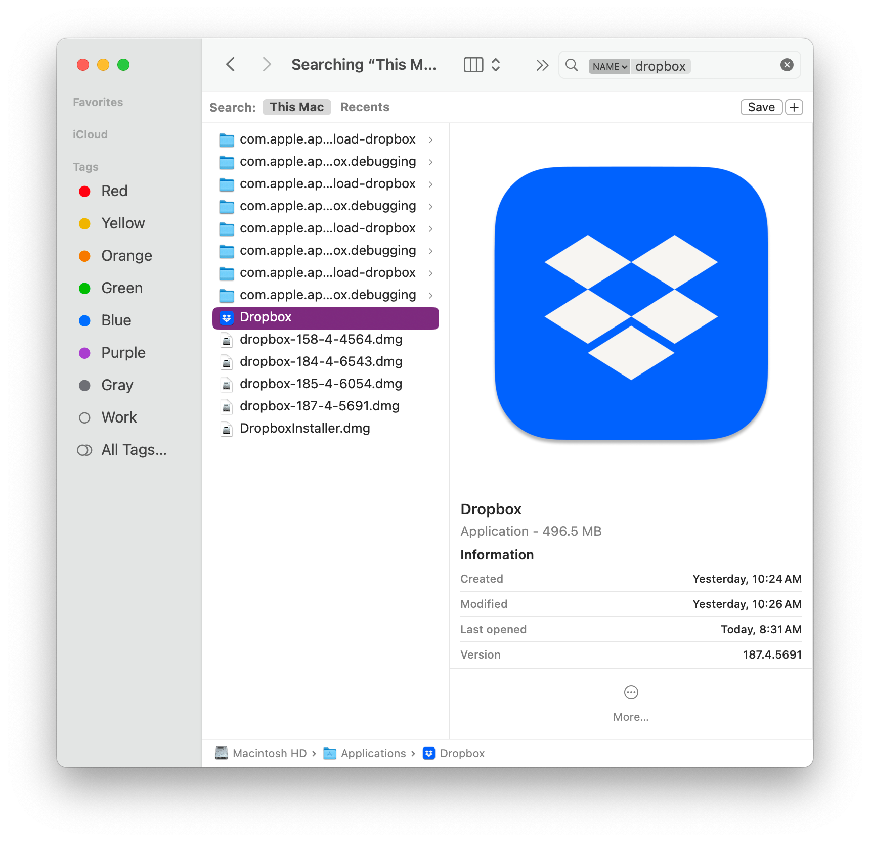Image resolution: width=870 pixels, height=842 pixels.
Task: Click the Modified value Yesterday, 10:26 AM
Action: click(747, 604)
